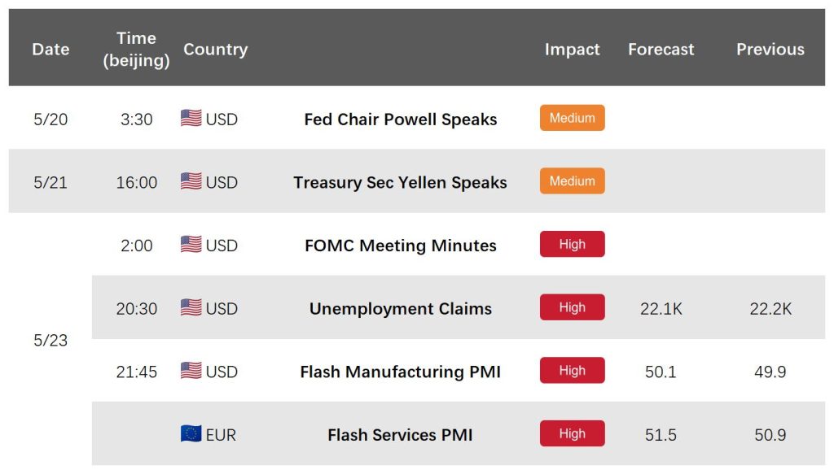Select US flag beside Flash Manufacturing PMI

click(191, 371)
